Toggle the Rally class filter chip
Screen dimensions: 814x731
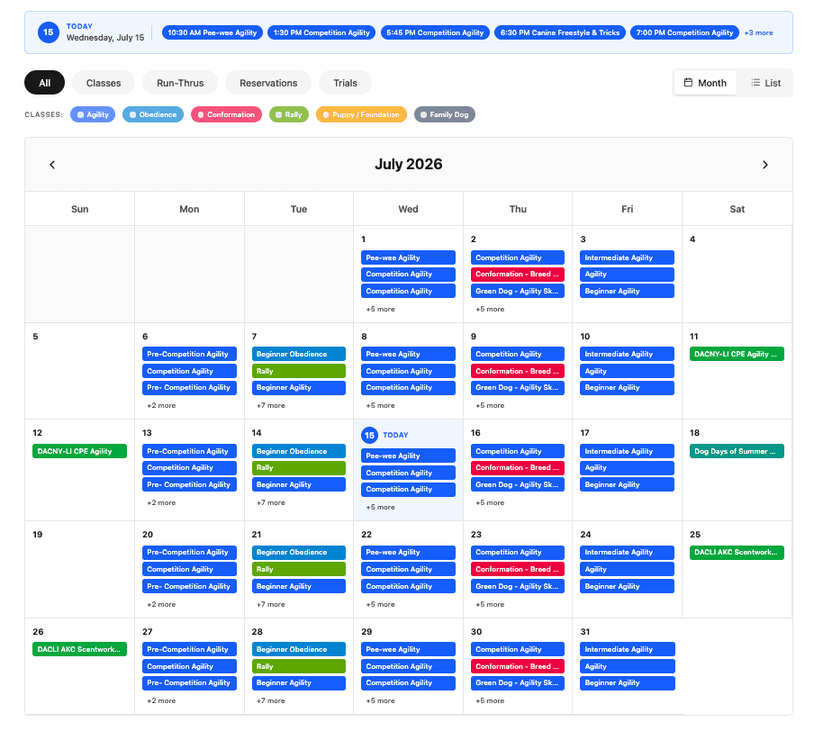[x=289, y=114]
